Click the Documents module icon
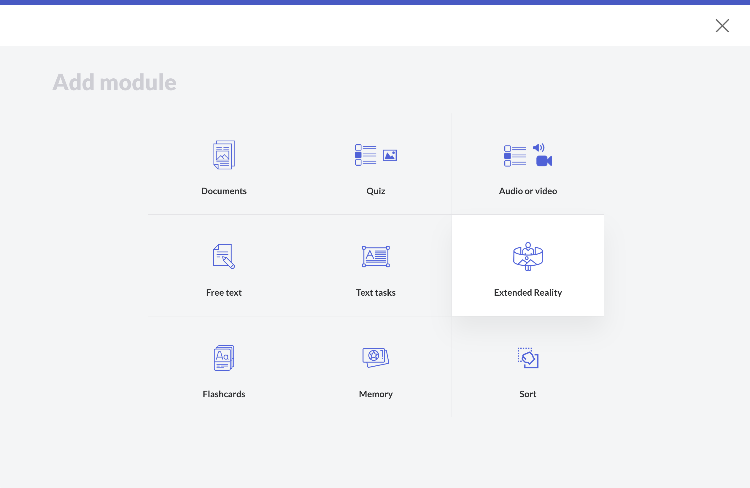Screen dimensions: 750x488 (224, 155)
